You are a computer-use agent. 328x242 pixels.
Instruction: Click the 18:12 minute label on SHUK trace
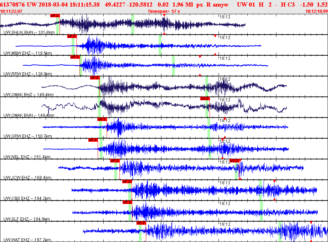coord(225,17)
